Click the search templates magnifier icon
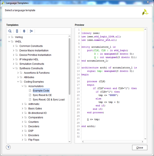154x156 pixels. [10, 31]
